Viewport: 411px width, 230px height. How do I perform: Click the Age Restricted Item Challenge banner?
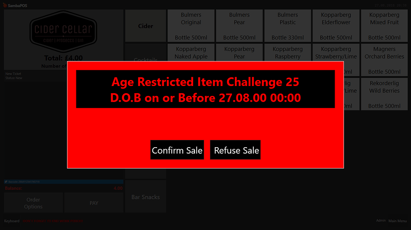tap(205, 89)
